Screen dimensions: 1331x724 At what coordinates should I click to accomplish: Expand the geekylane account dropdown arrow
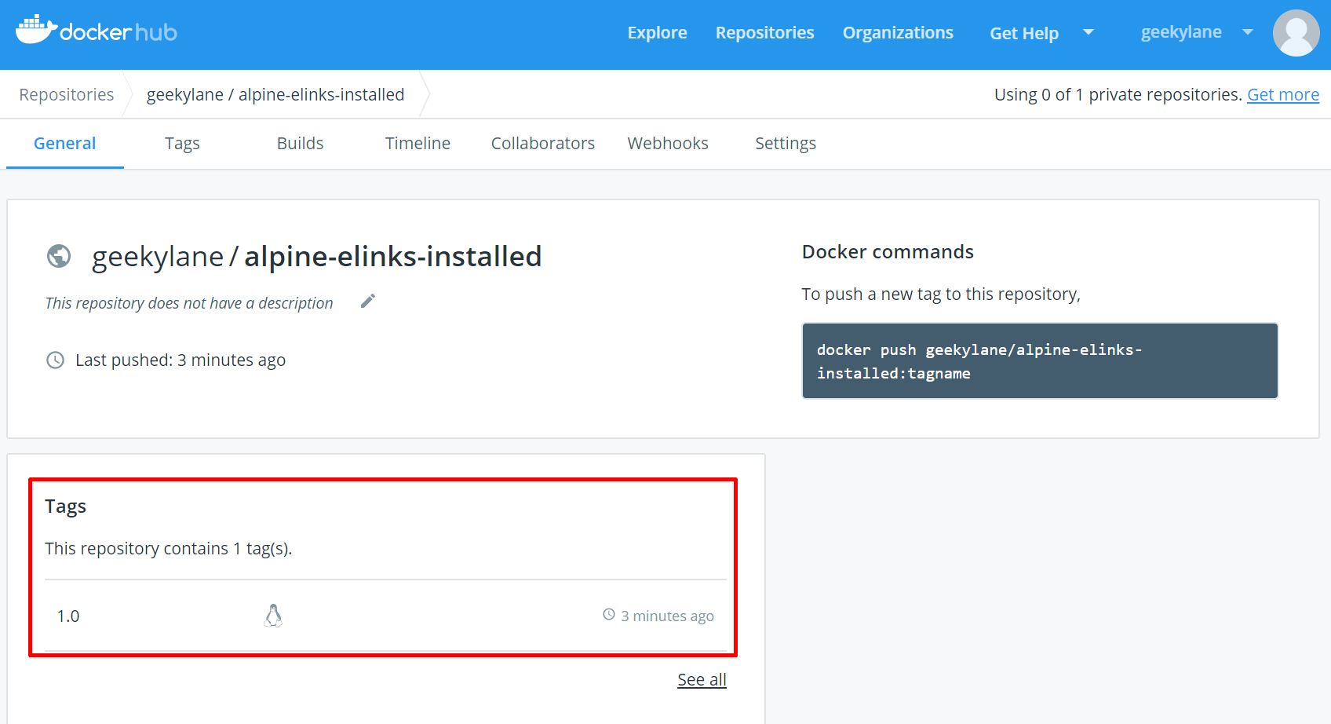(x=1248, y=32)
